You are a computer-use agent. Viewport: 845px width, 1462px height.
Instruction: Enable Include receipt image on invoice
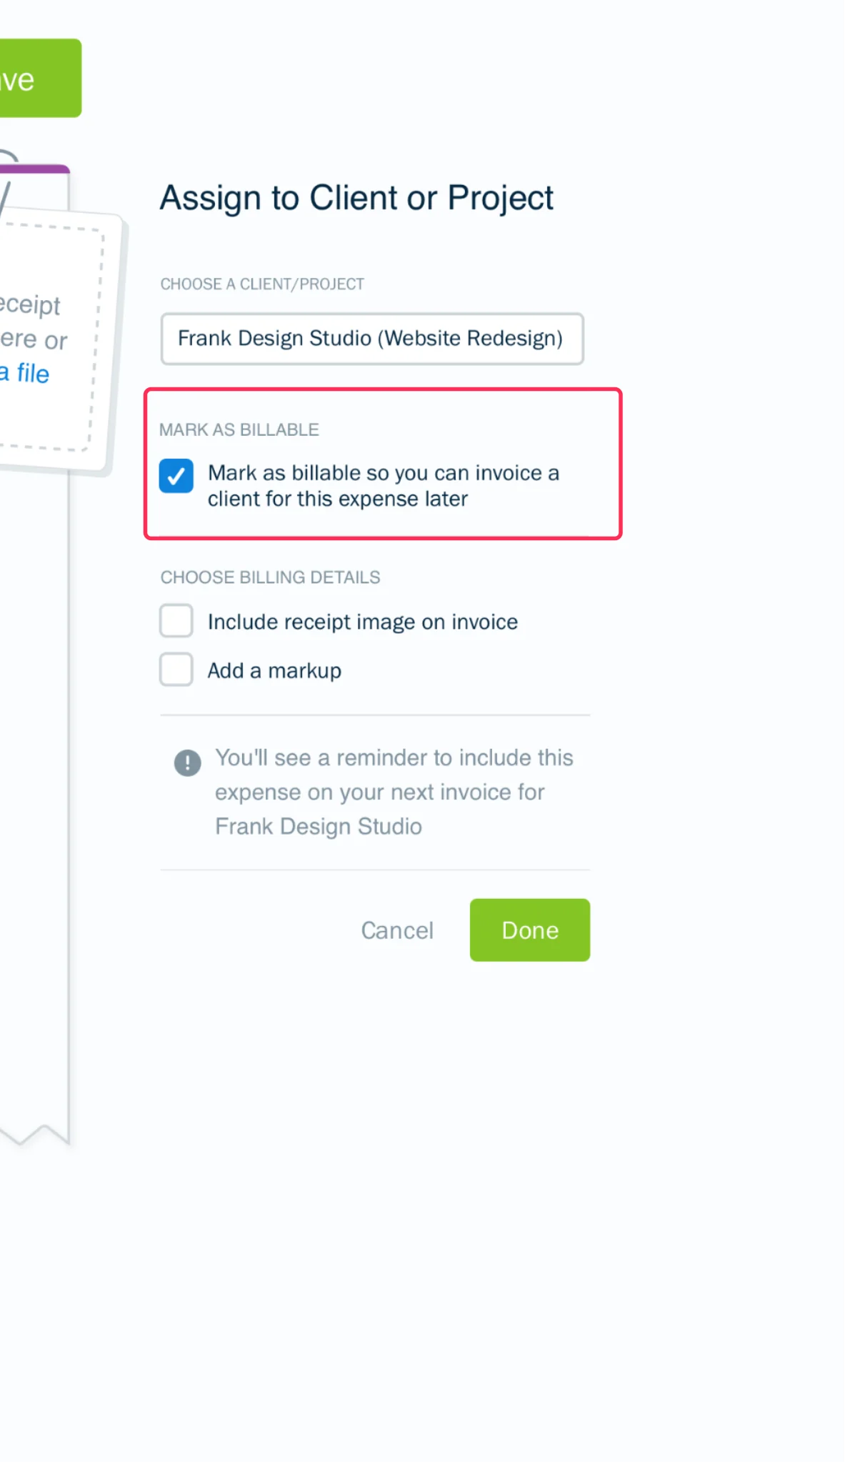[x=176, y=620]
